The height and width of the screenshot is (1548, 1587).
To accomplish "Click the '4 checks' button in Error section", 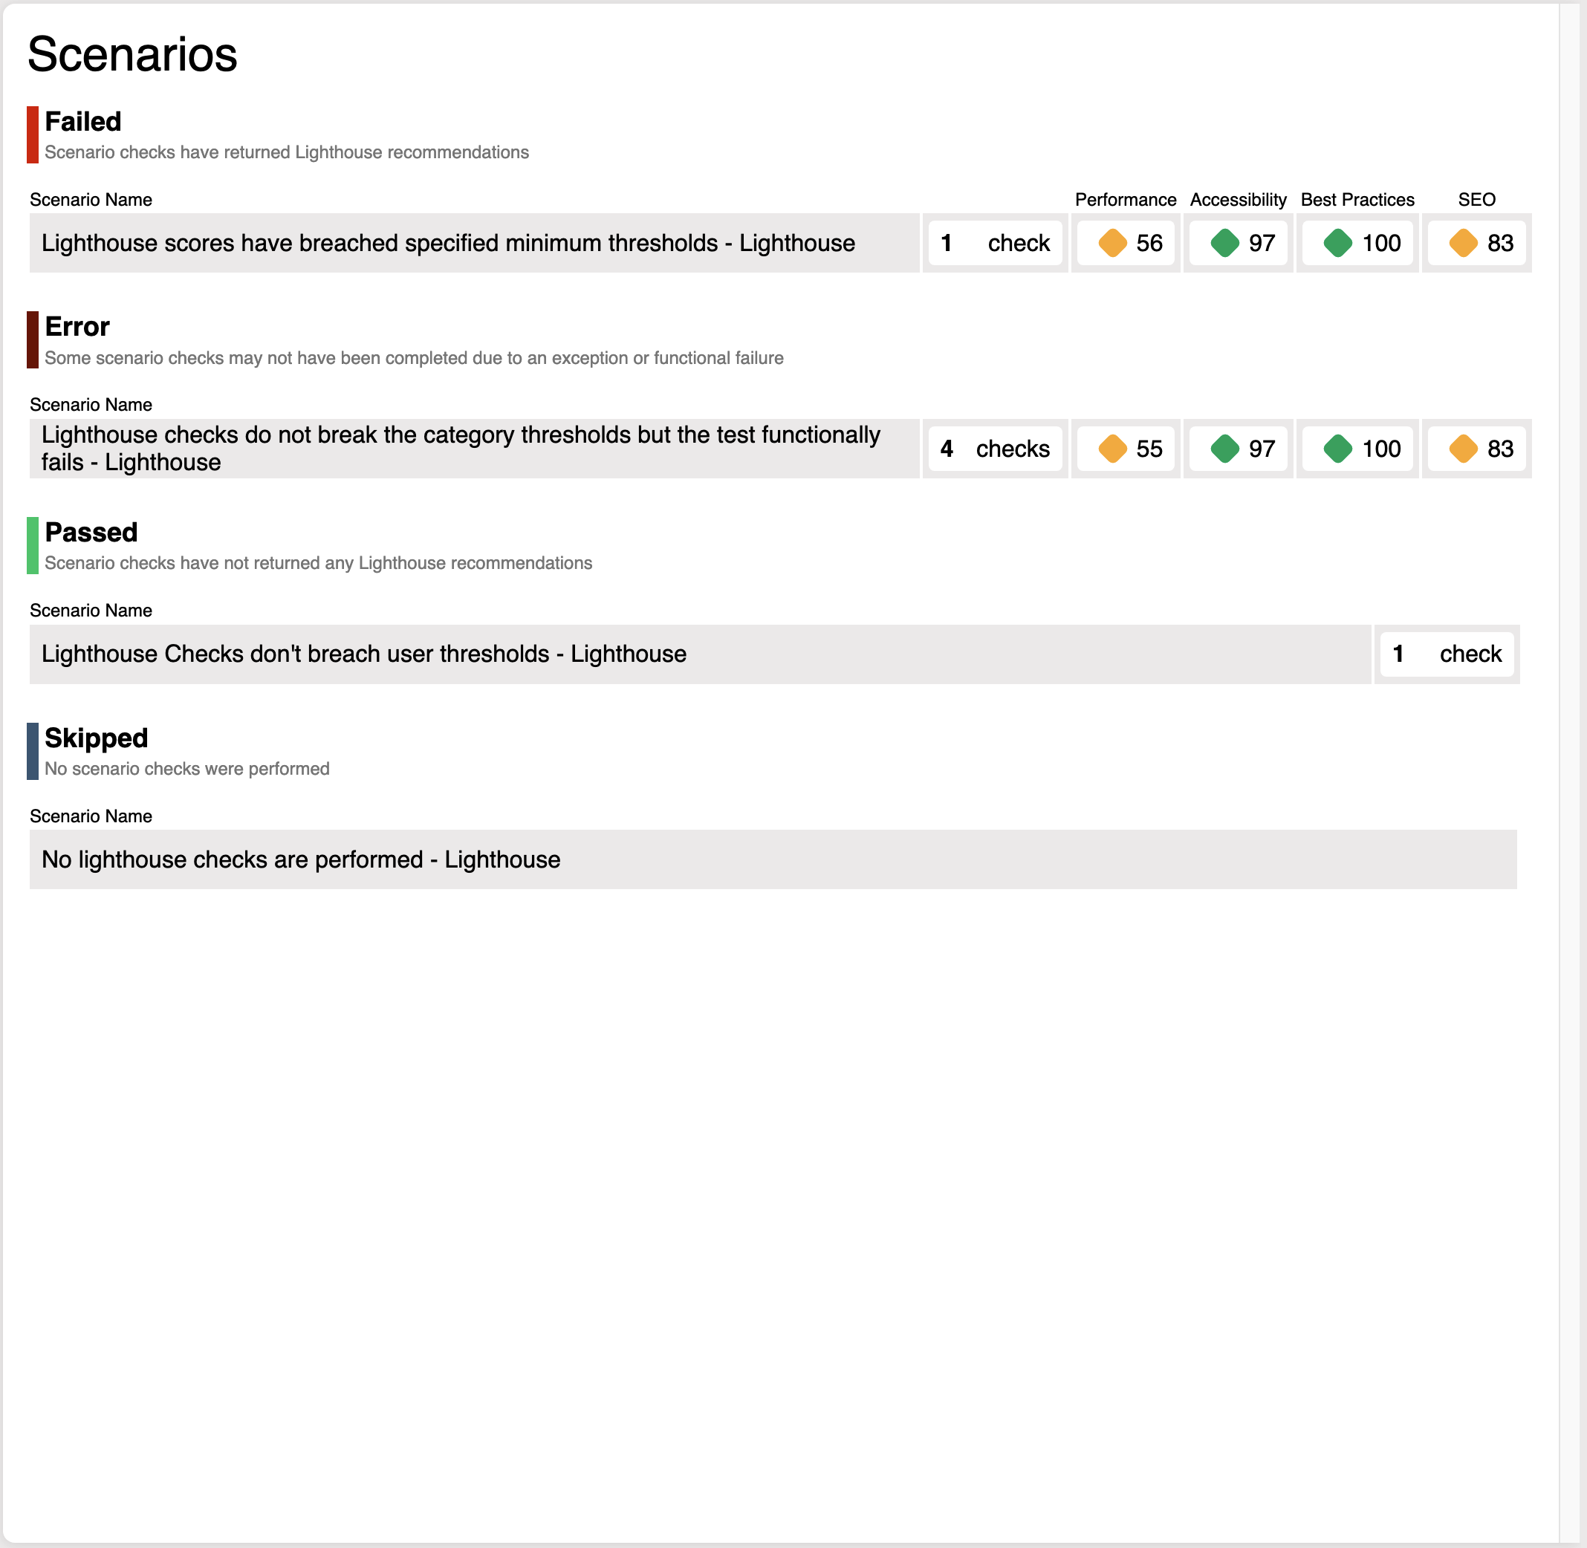I will (x=993, y=449).
